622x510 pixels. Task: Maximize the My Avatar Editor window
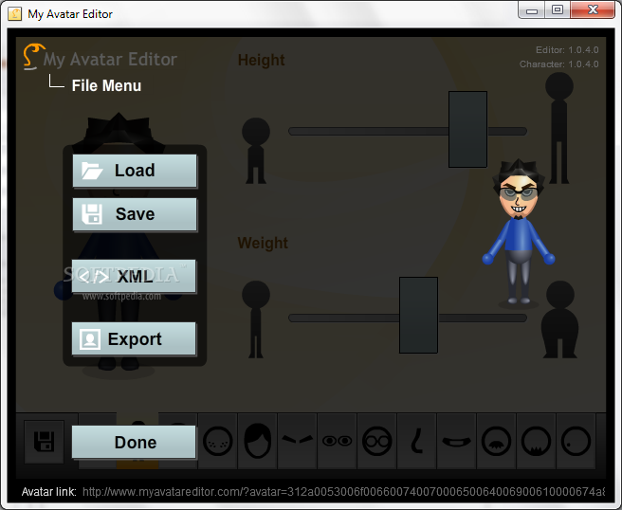coord(558,10)
